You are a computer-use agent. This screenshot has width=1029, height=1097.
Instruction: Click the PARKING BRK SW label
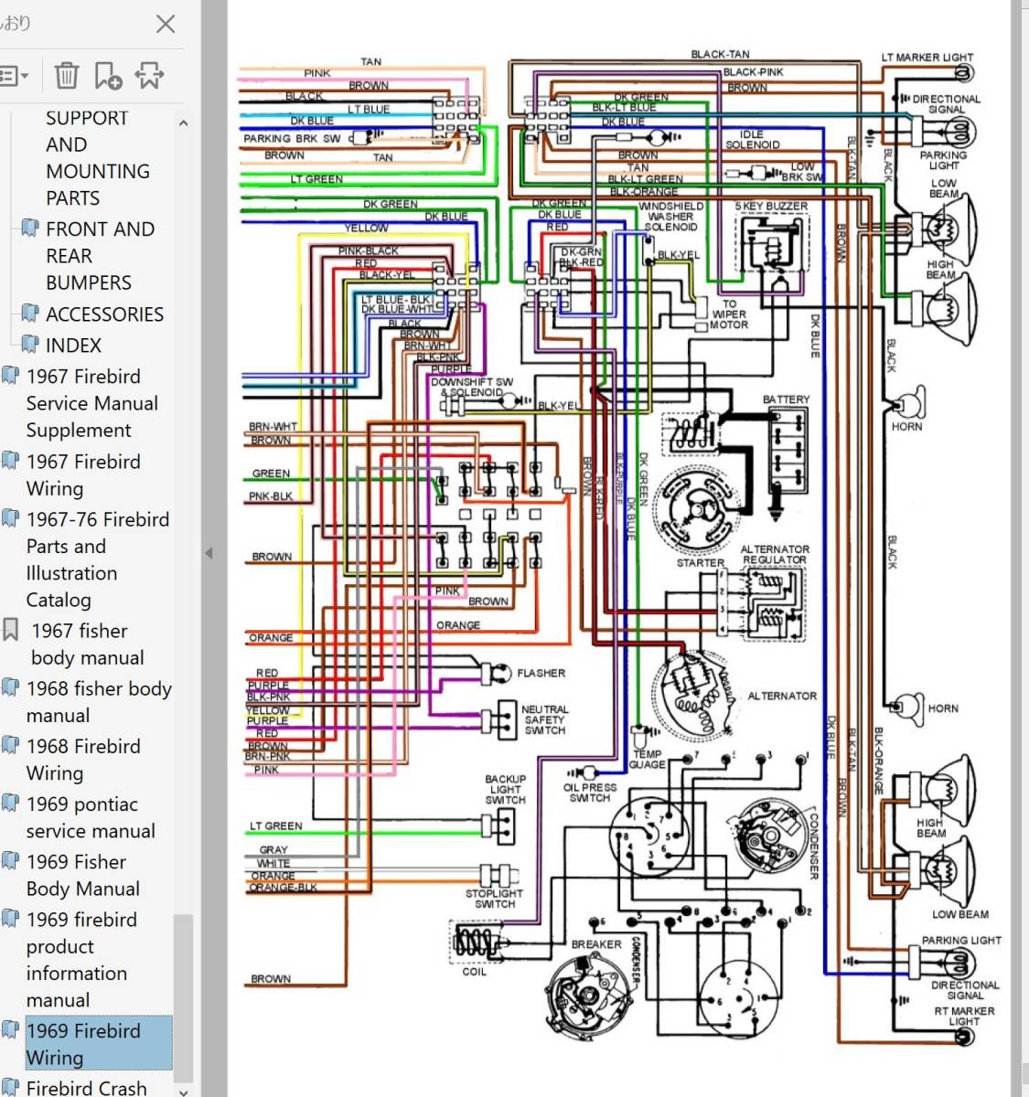pos(292,139)
